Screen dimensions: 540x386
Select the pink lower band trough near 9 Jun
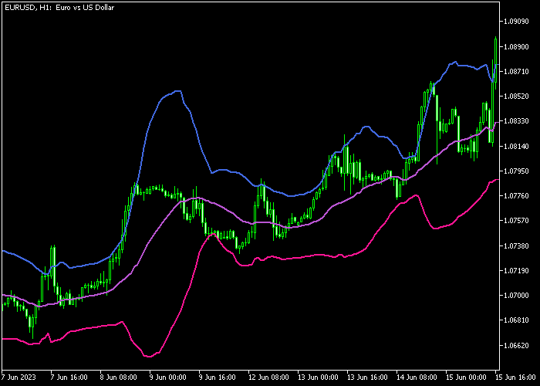(x=149, y=356)
